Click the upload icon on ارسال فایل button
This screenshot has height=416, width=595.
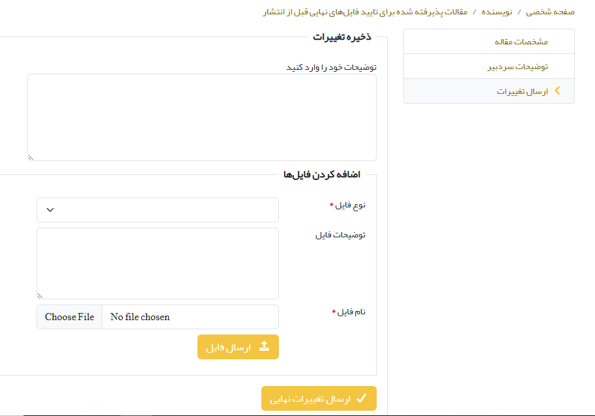264,347
